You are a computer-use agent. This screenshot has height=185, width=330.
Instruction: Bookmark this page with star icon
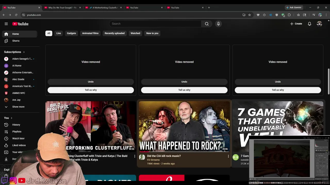[x=250, y=15]
